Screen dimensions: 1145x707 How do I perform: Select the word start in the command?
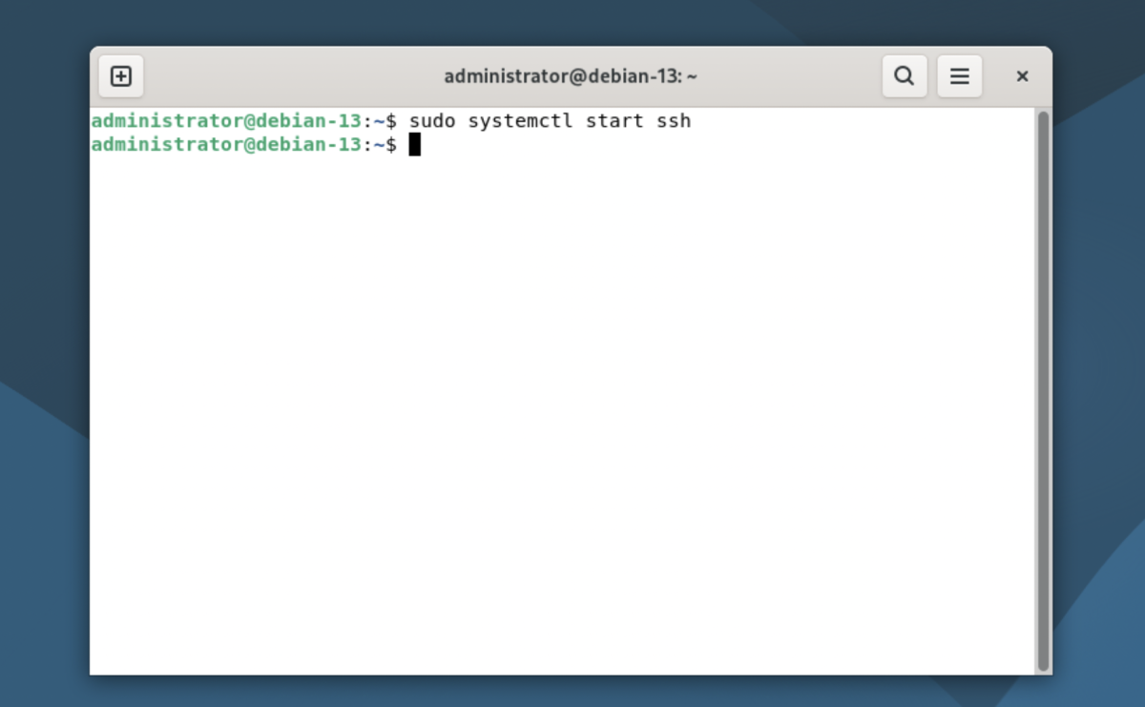[x=614, y=121]
